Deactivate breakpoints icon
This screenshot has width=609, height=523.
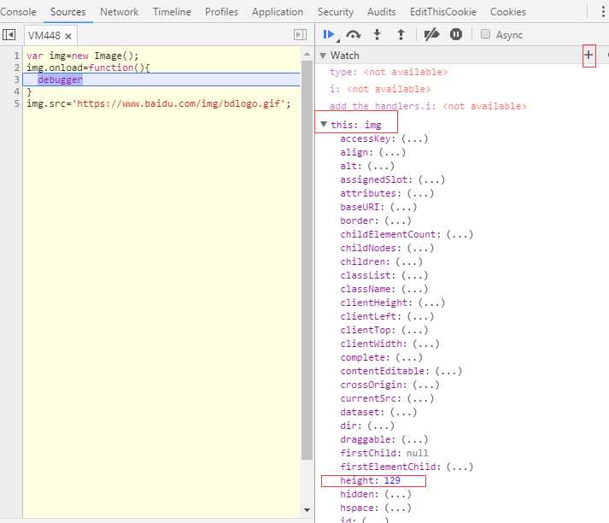431,35
